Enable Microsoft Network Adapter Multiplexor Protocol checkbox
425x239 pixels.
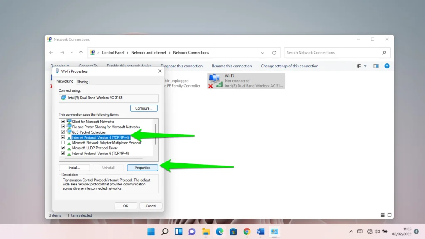[63, 143]
